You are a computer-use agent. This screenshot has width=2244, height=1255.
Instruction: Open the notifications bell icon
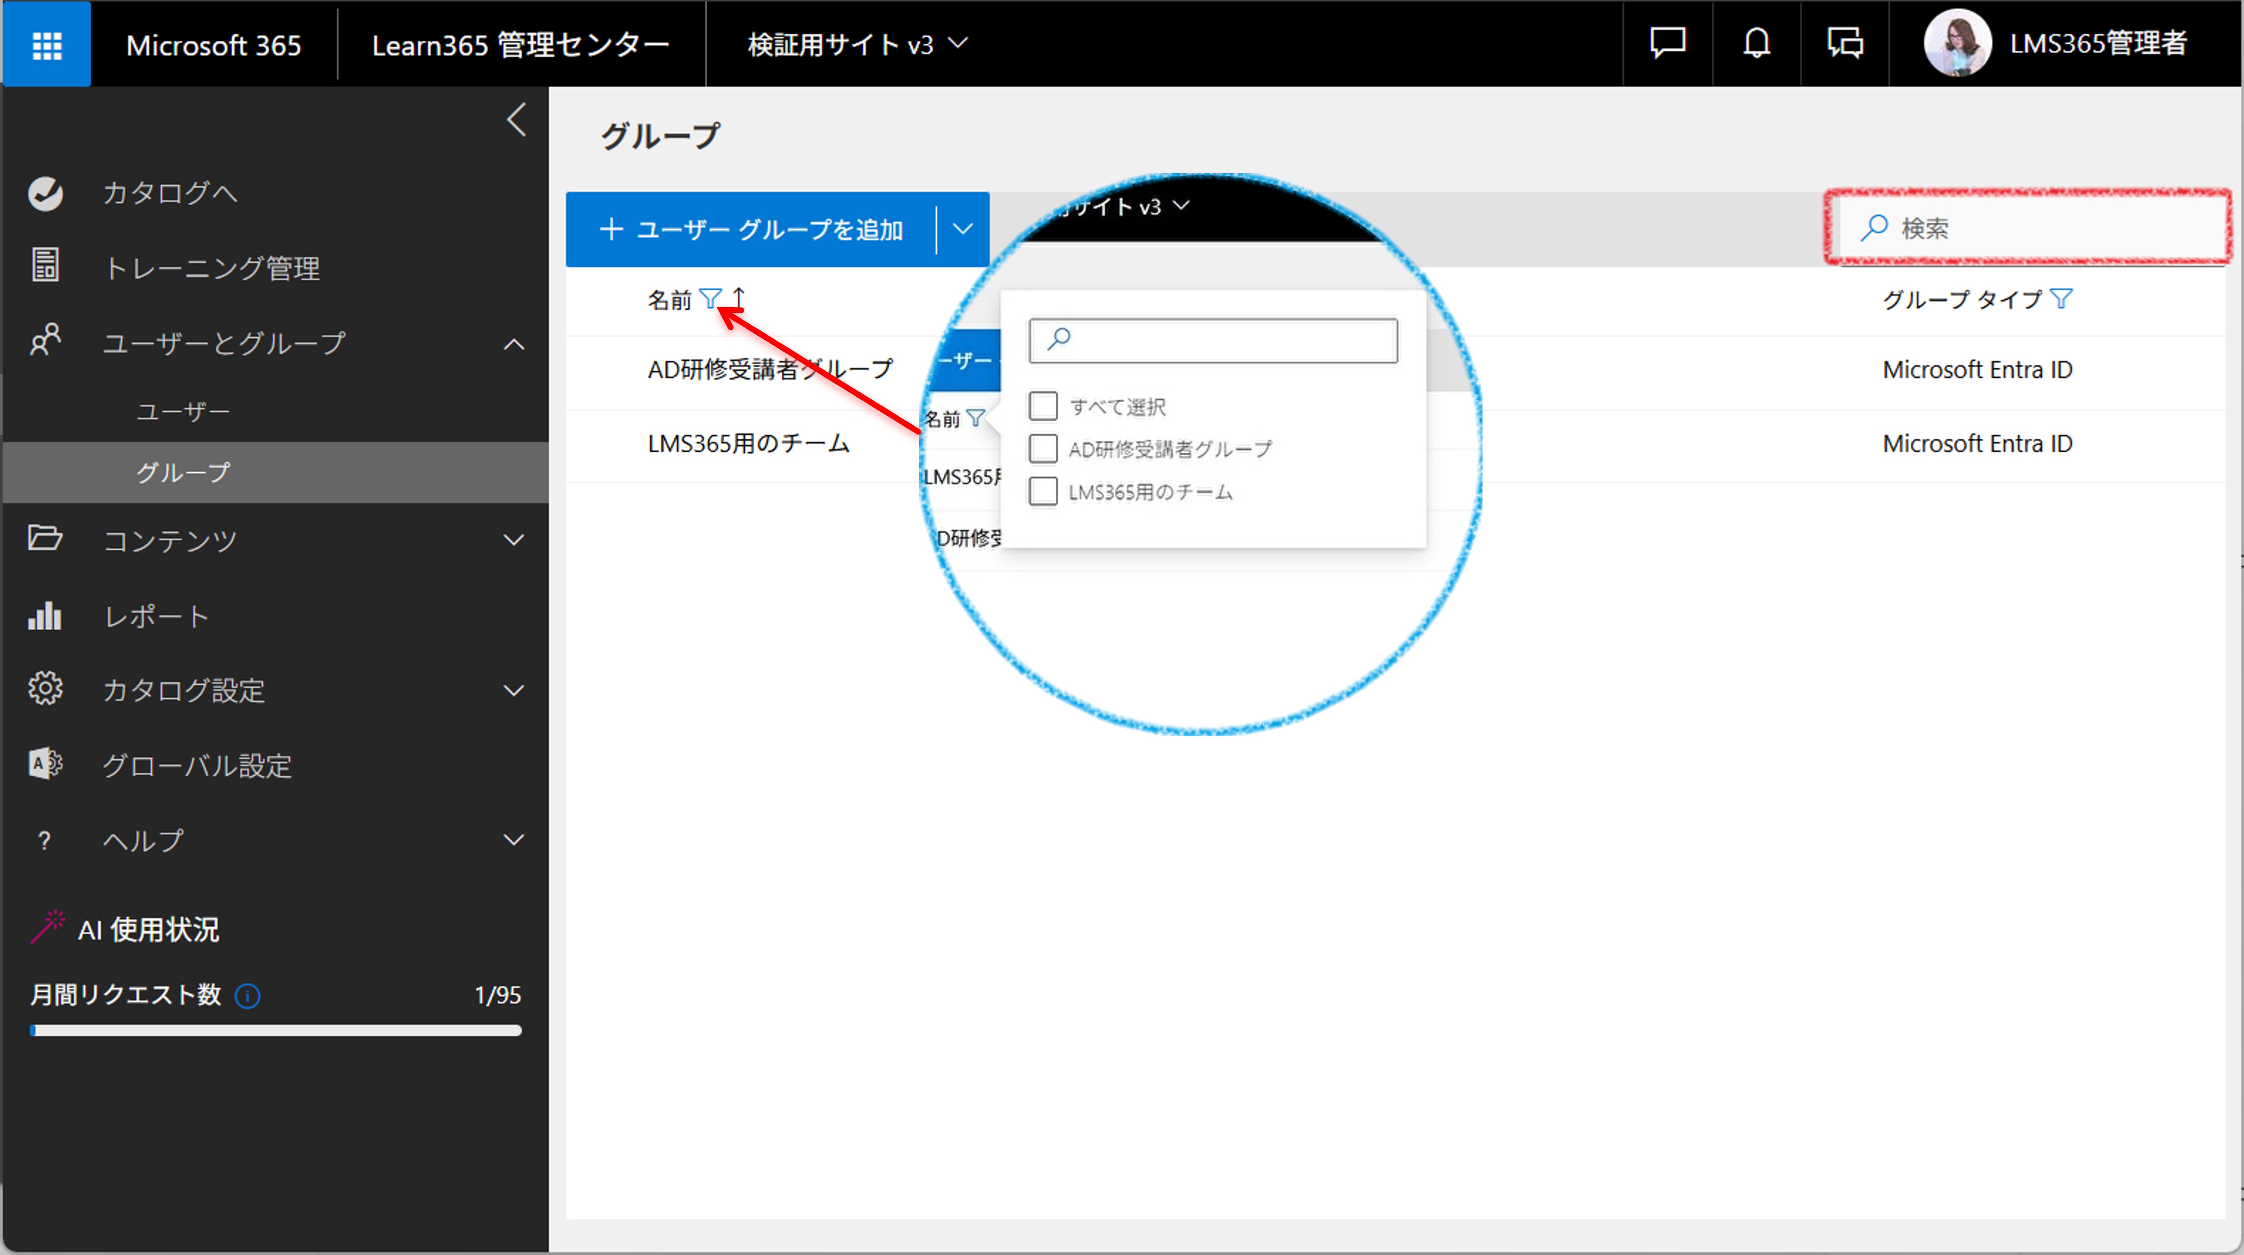click(x=1756, y=43)
